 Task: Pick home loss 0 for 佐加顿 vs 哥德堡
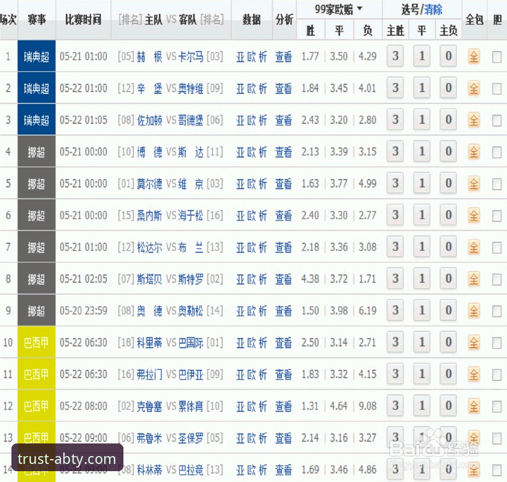pos(448,120)
